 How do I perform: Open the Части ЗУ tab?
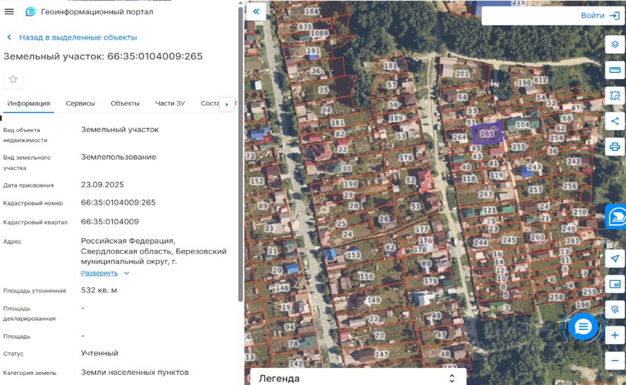170,103
